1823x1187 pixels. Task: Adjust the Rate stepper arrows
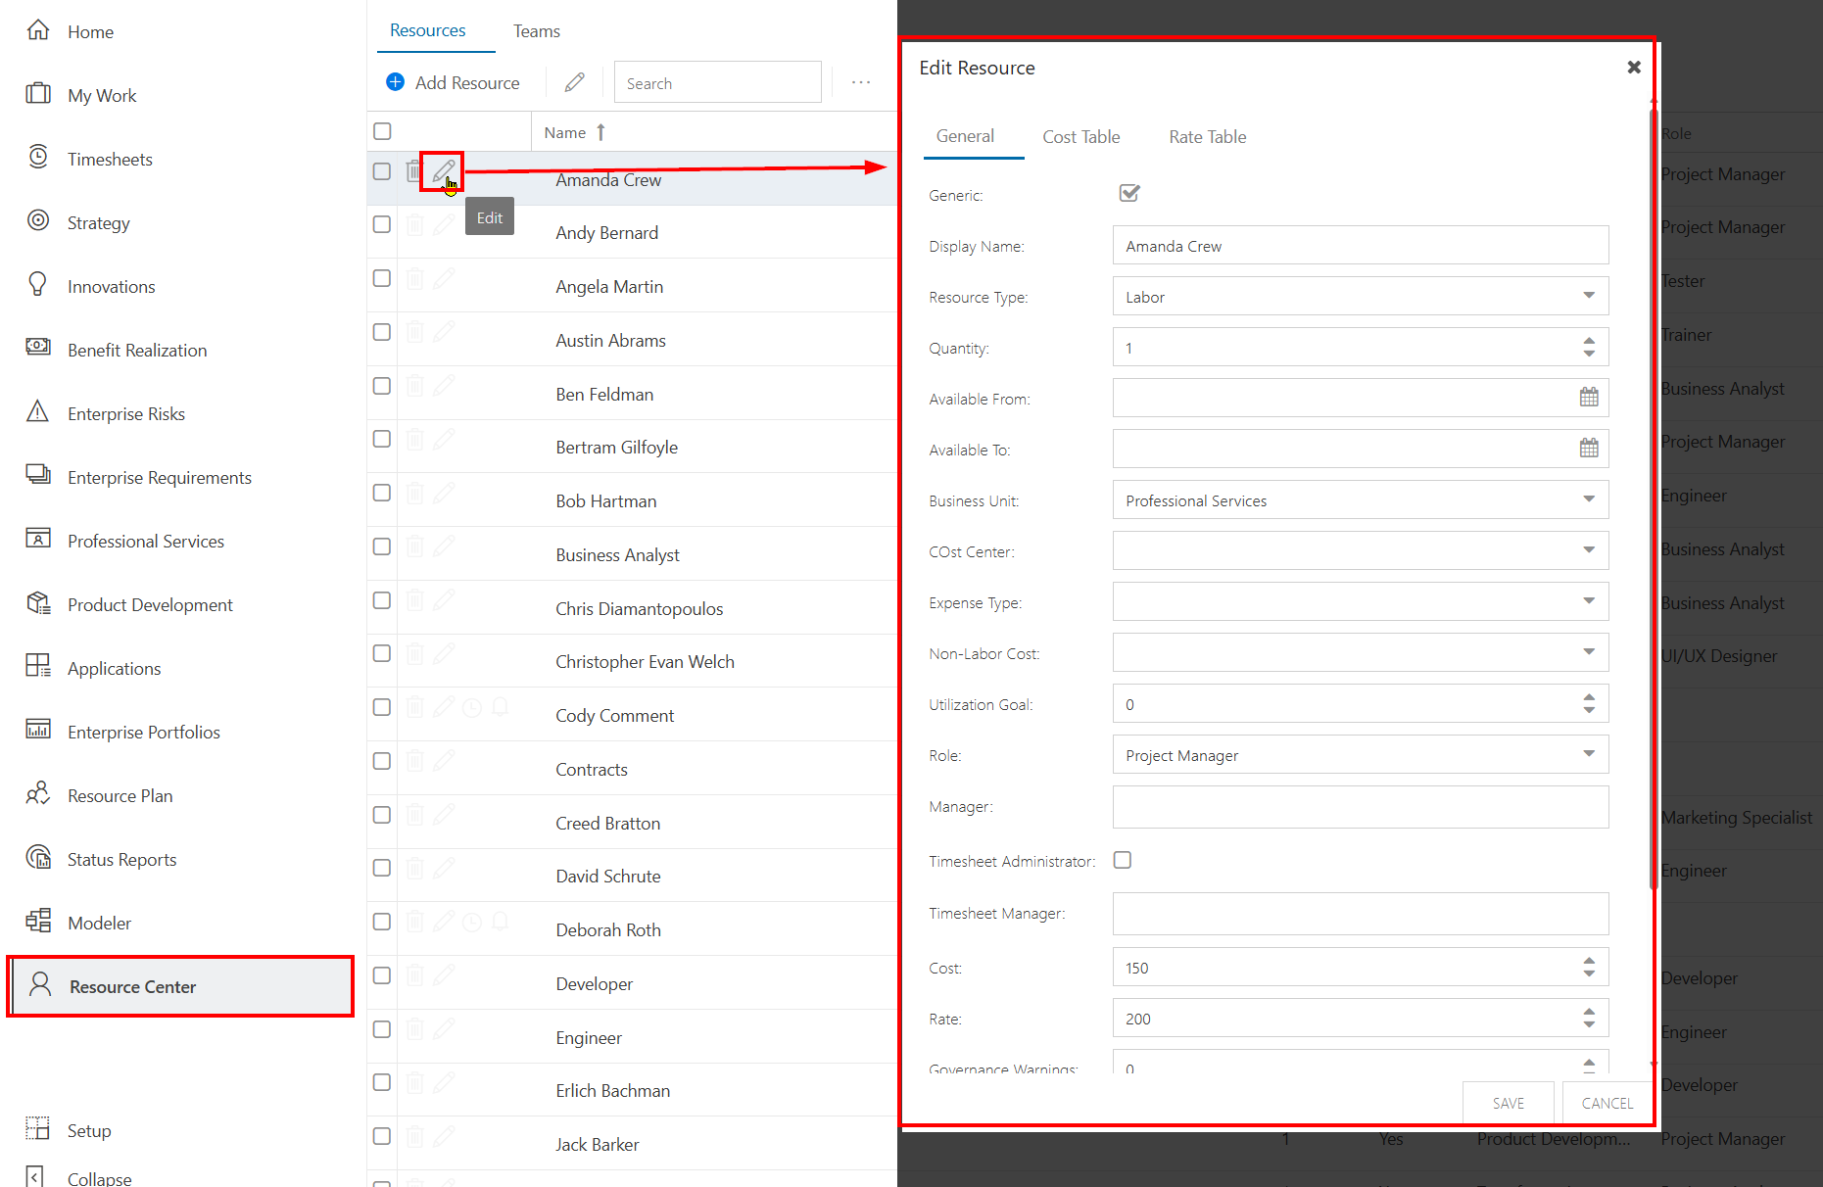[1589, 1018]
